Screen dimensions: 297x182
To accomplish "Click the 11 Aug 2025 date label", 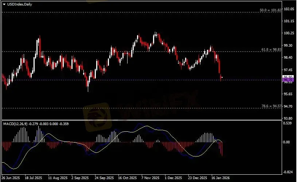I will point(58,178).
